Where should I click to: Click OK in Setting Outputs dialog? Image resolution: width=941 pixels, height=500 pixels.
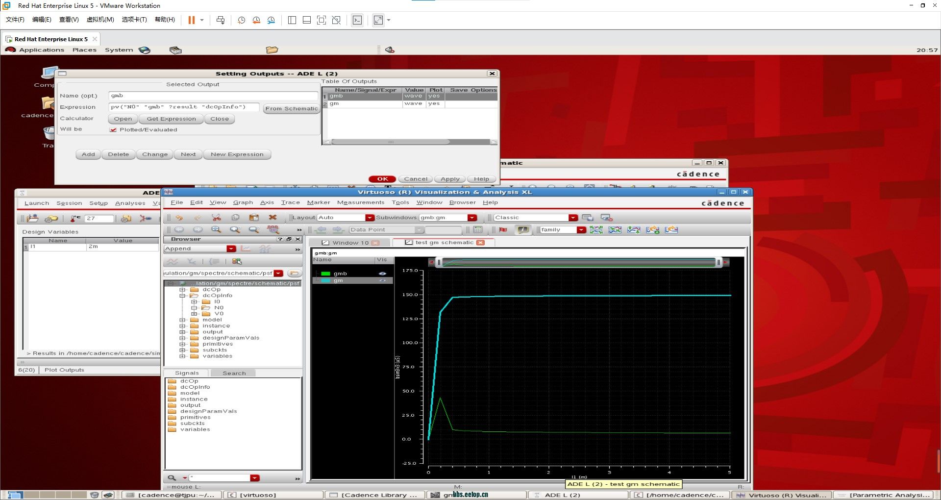382,179
